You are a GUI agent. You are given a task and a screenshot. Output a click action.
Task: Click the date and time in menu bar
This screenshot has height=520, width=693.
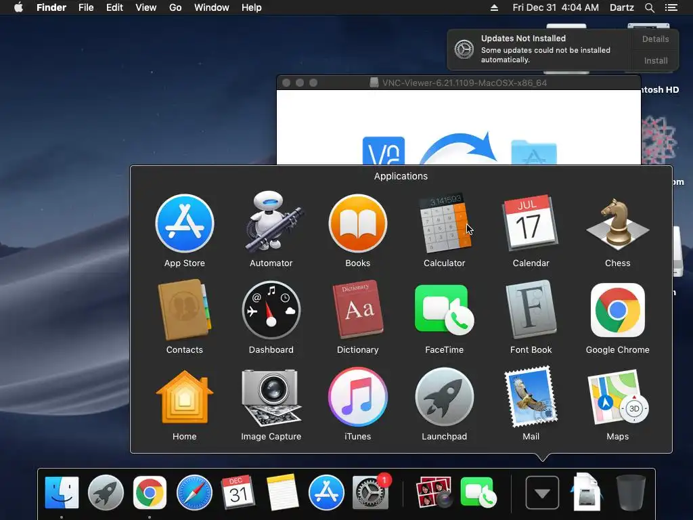tap(556, 7)
